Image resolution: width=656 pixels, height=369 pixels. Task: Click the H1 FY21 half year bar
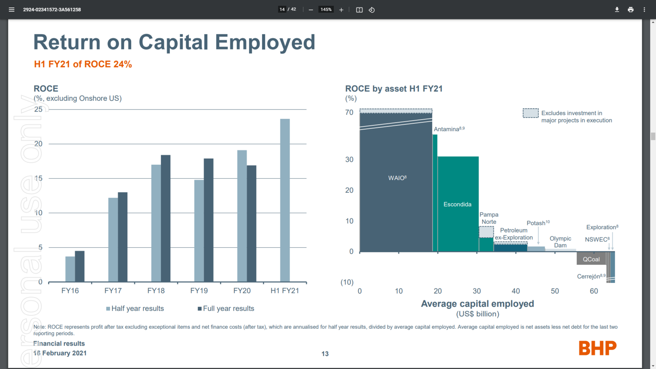click(285, 200)
